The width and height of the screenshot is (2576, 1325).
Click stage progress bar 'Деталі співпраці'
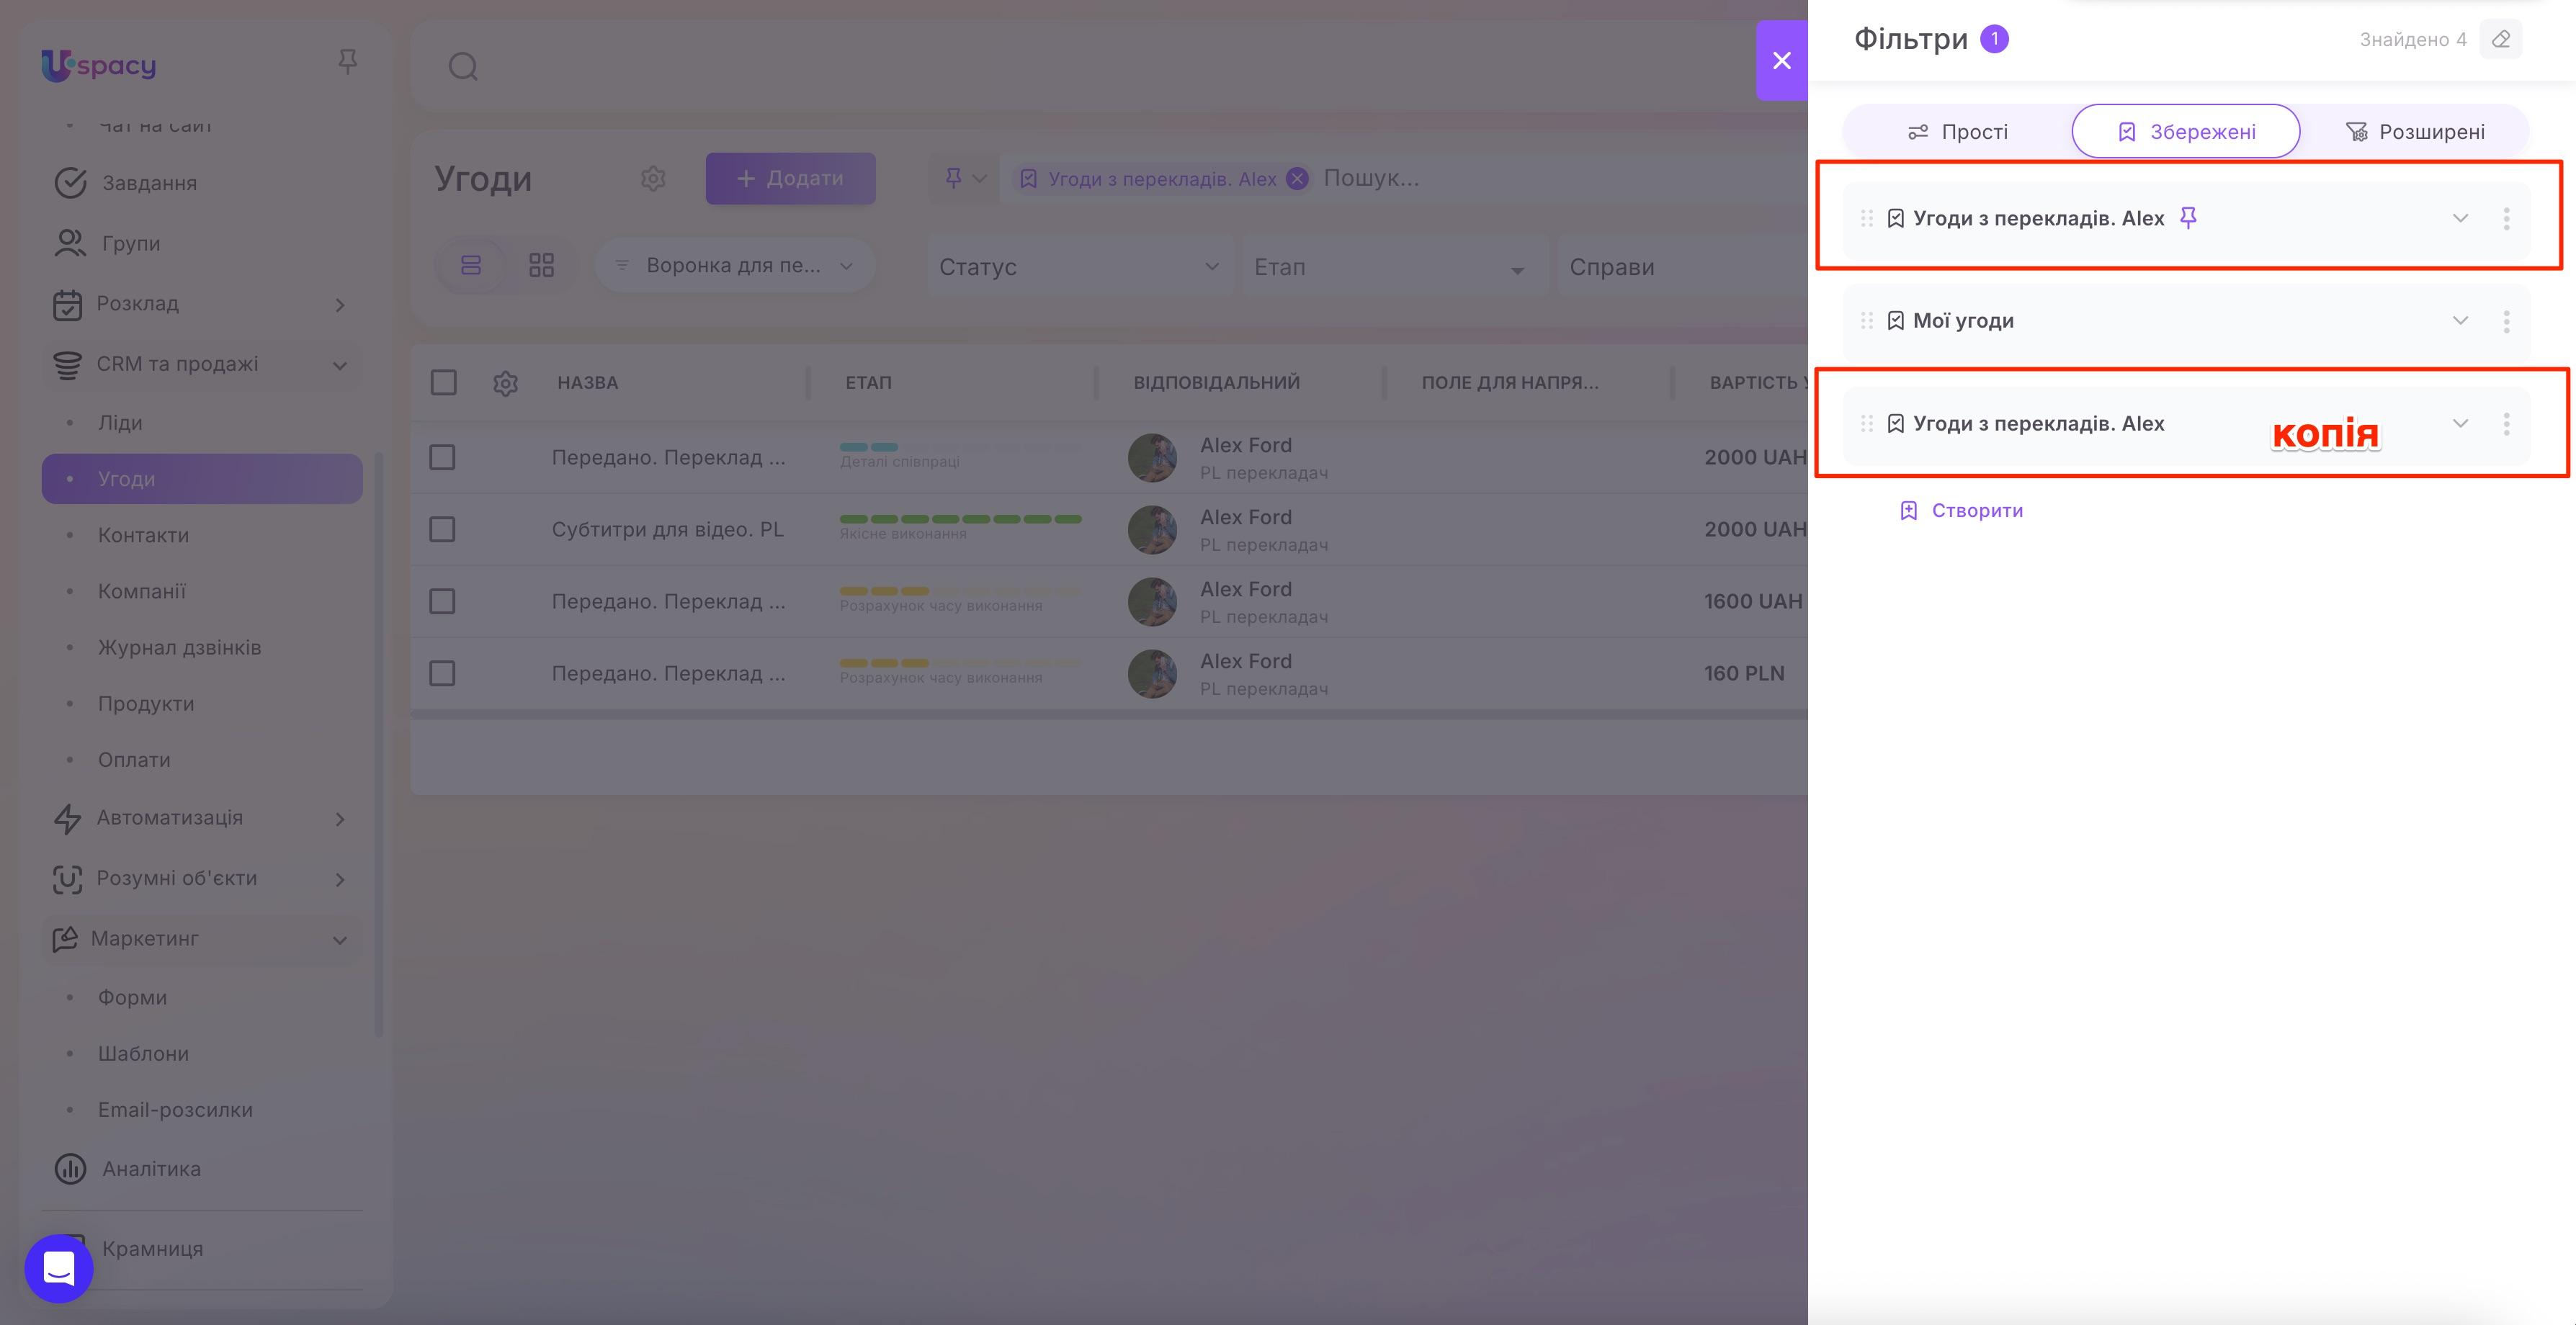pos(960,448)
